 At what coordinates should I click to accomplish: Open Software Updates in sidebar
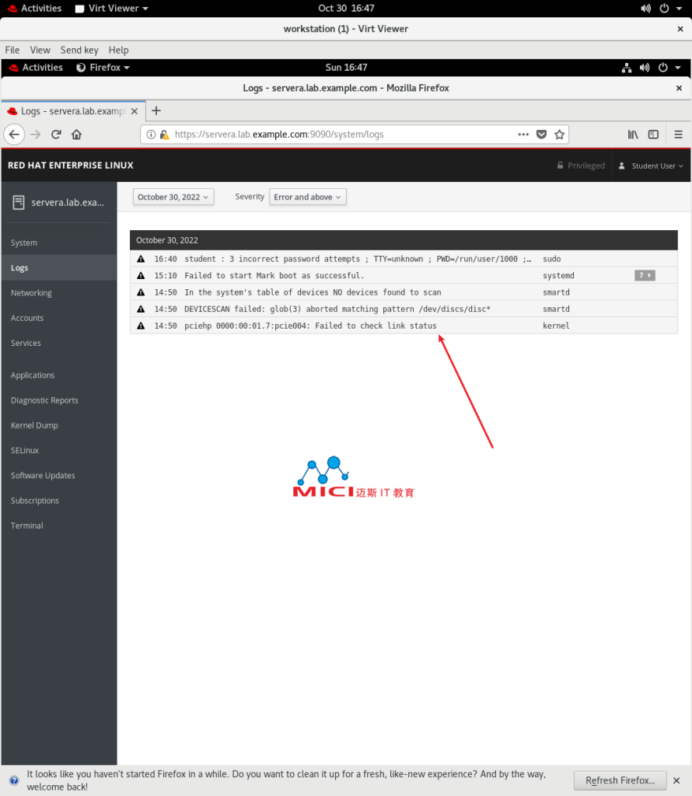[x=59, y=475]
